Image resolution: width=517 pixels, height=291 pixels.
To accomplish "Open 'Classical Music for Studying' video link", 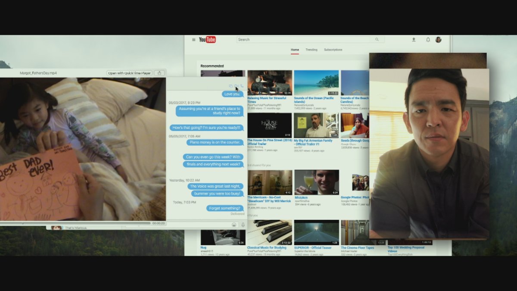I will pos(267,248).
